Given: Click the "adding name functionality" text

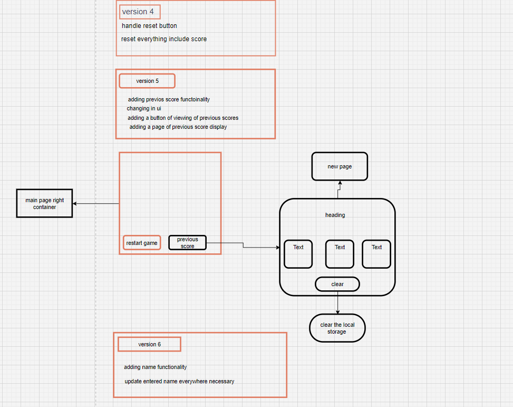Looking at the screenshot, I should coord(155,367).
